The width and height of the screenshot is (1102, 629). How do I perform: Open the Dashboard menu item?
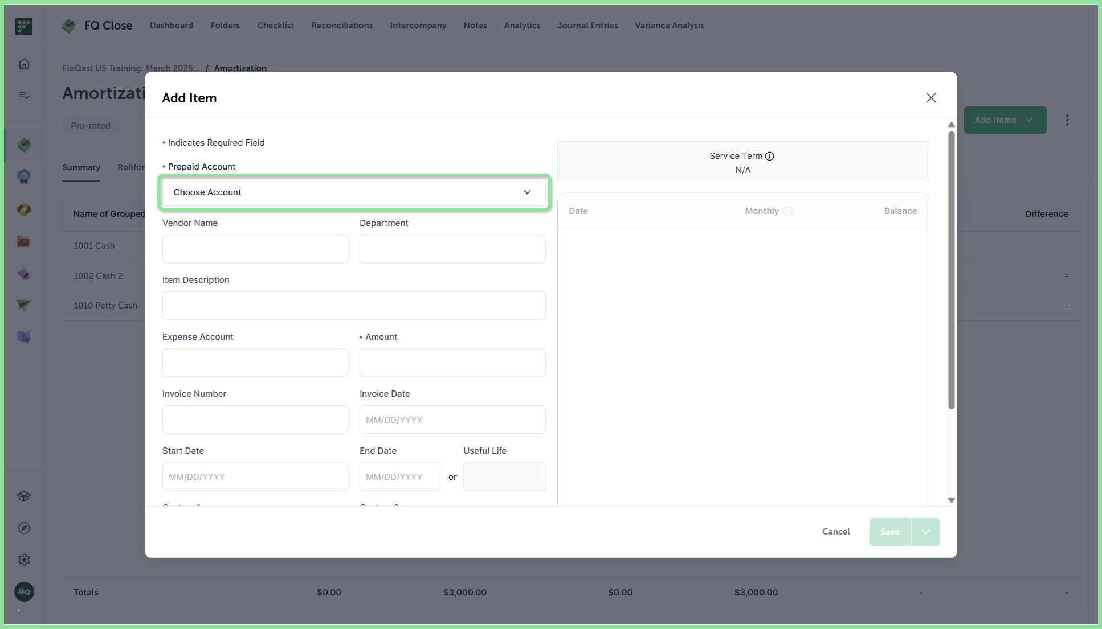pos(172,26)
